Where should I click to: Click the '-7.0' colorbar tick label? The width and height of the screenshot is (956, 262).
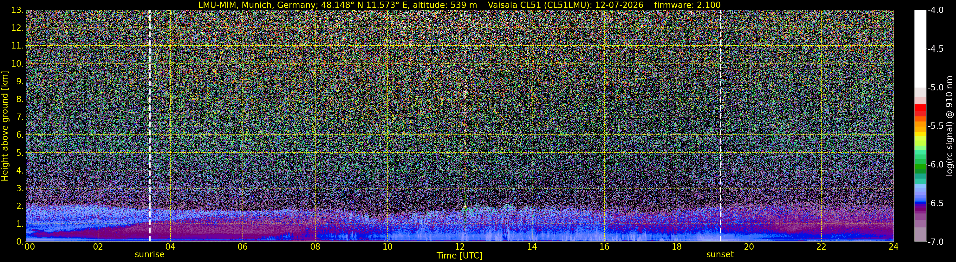point(936,242)
